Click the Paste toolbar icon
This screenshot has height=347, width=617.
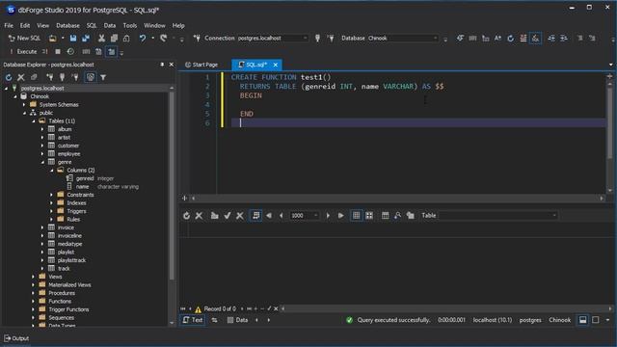[x=126, y=39]
